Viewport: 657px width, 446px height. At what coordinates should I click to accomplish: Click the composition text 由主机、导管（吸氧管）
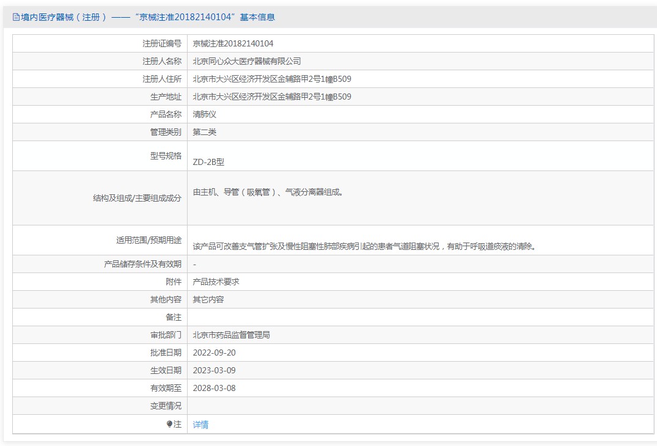(234, 192)
